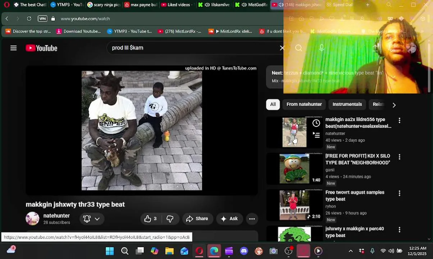This screenshot has width=433, height=259.
Task: Open Wi-Fi network tray icon
Action: click(383, 251)
